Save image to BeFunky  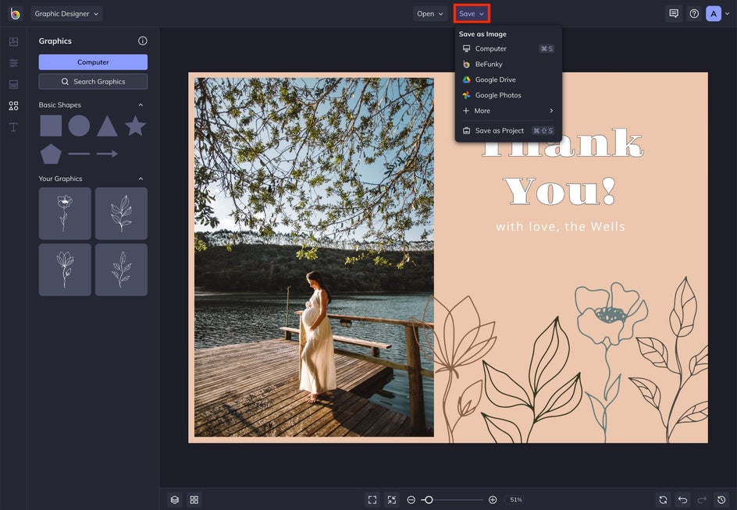[508, 64]
